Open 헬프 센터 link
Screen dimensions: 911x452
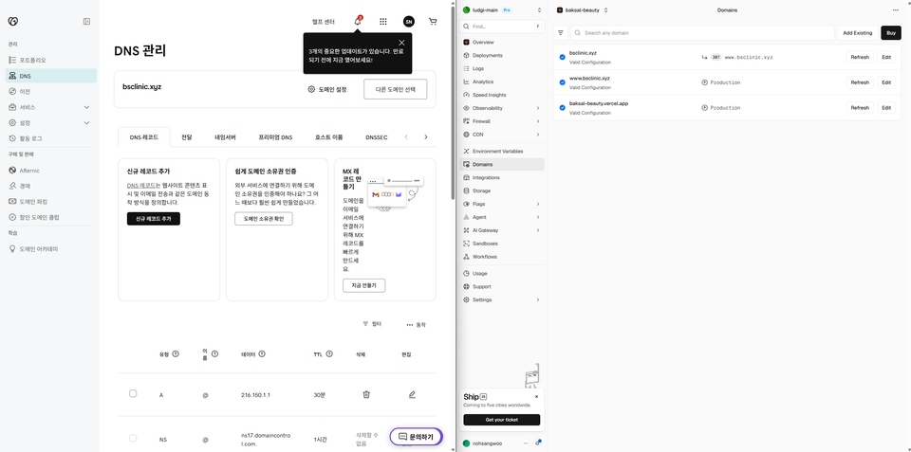click(323, 22)
